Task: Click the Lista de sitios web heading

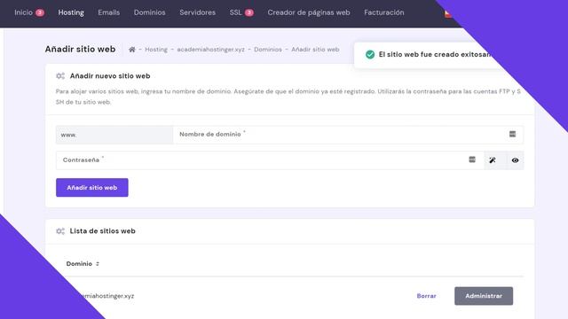Action: tap(103, 231)
